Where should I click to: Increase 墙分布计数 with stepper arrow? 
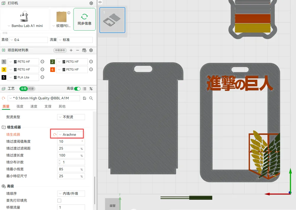59,161
